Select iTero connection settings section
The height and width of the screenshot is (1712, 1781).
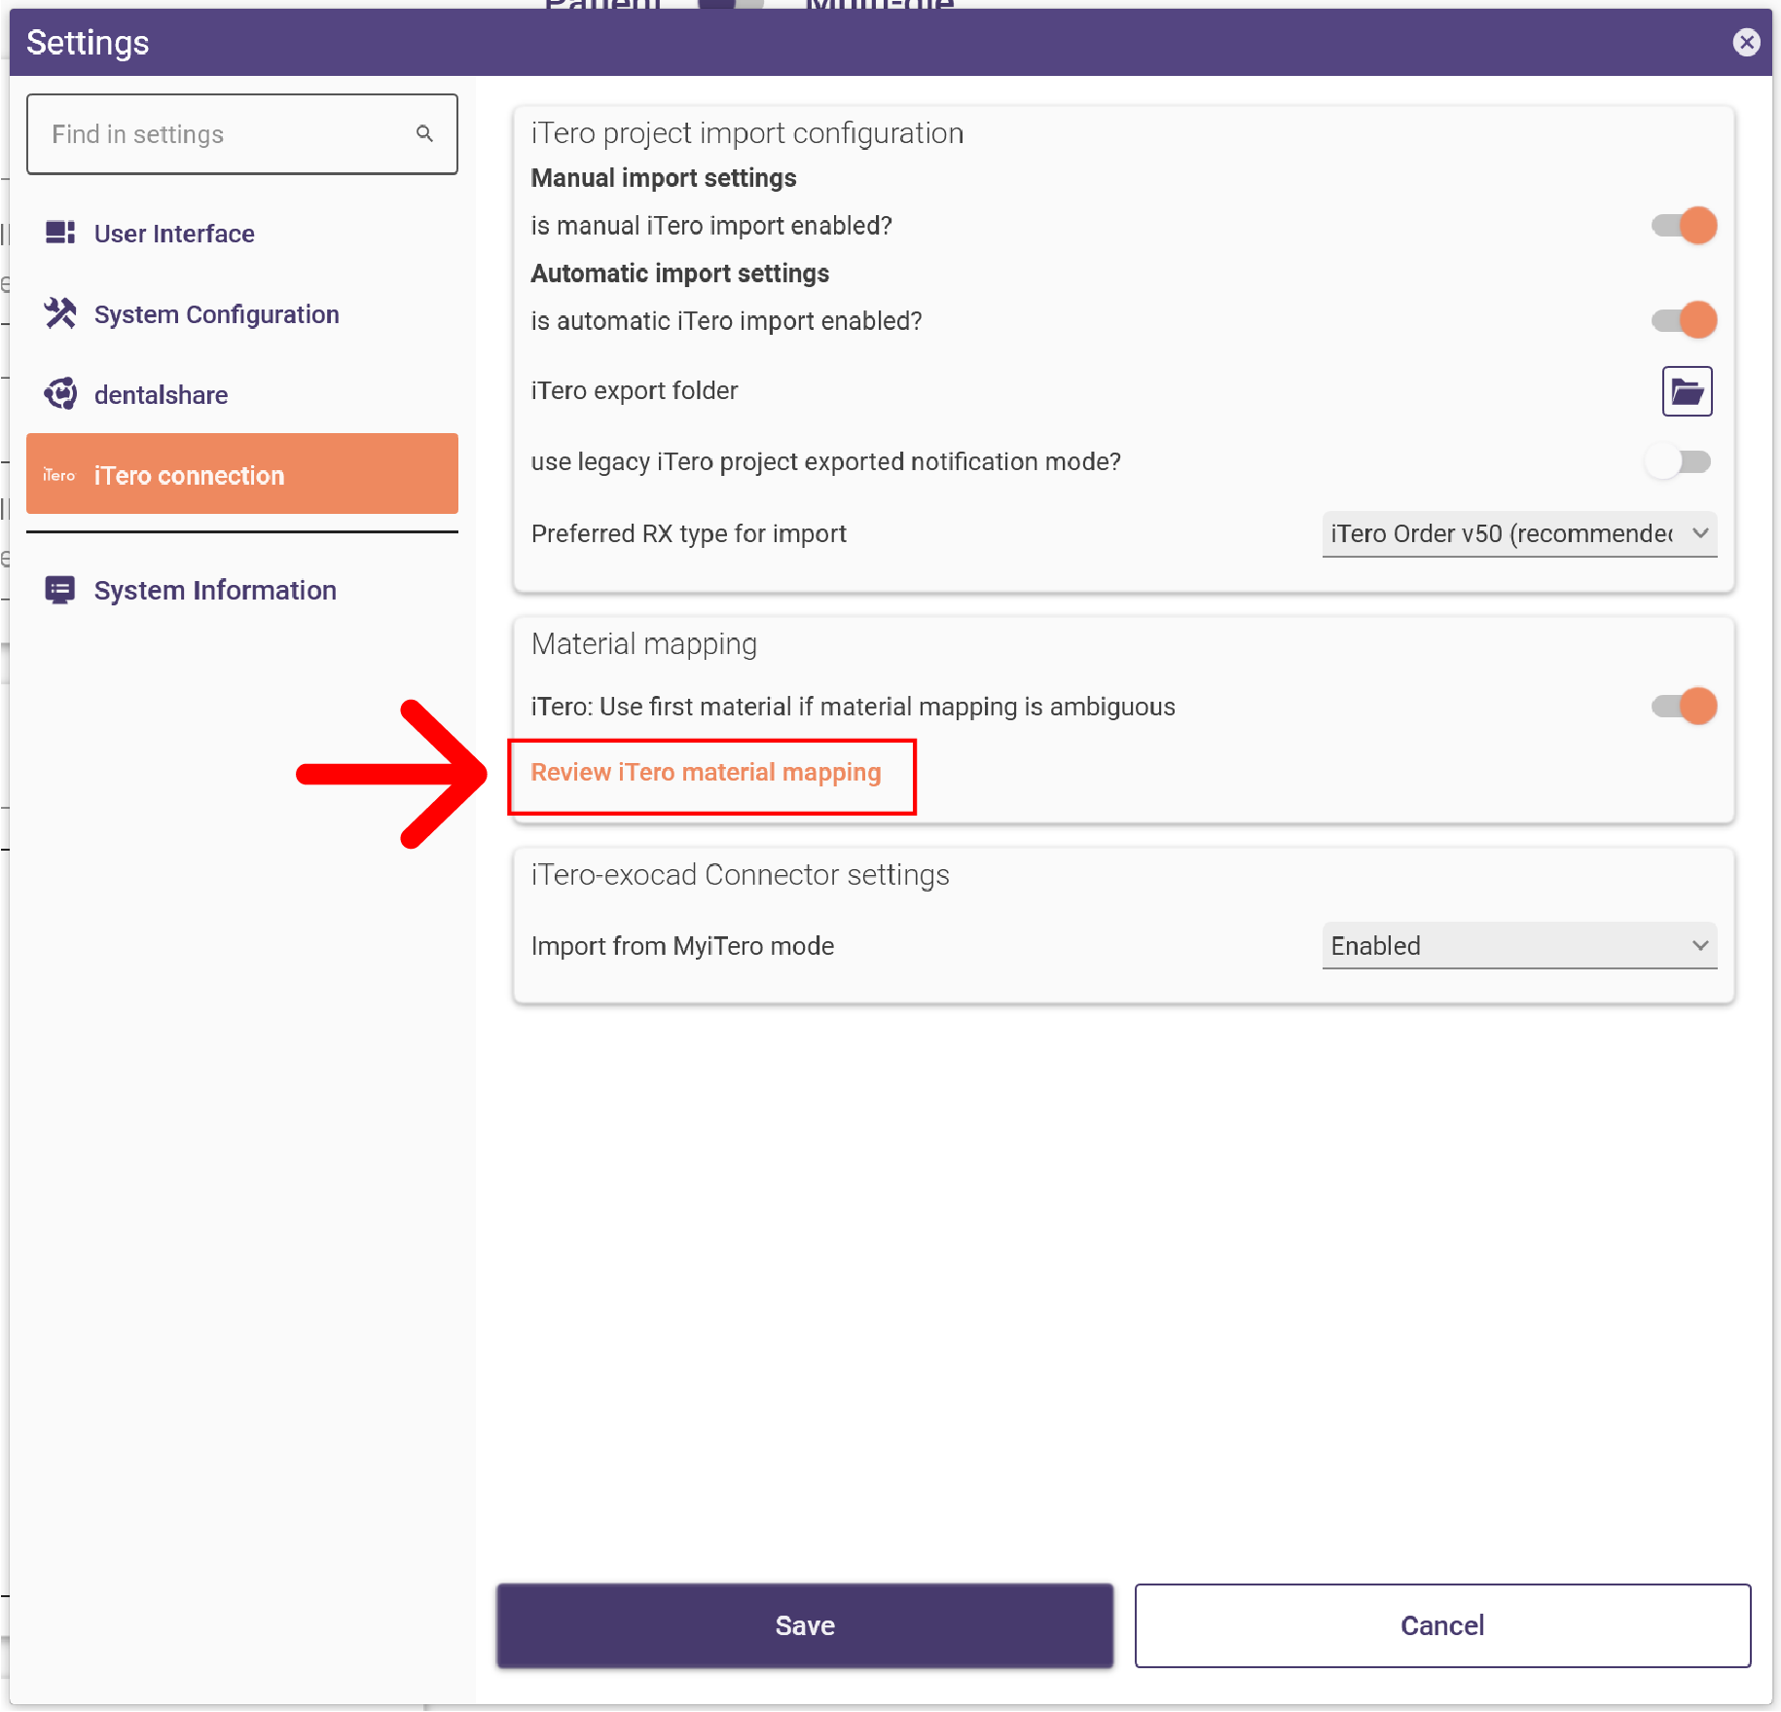coord(242,474)
